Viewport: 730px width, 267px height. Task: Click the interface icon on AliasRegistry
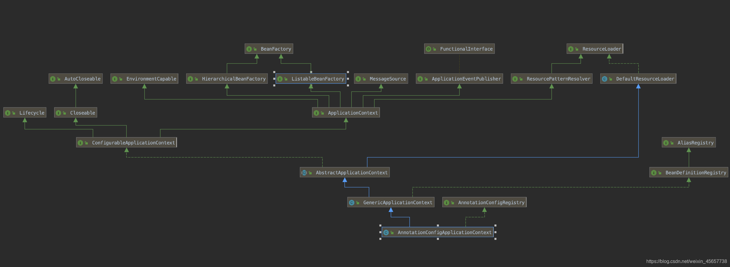[x=666, y=143]
